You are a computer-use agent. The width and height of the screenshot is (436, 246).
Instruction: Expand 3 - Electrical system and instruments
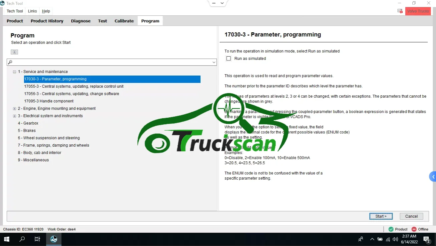(x=14, y=116)
